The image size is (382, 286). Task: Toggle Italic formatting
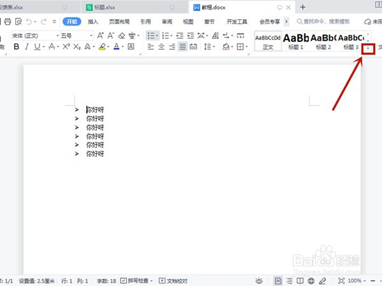(27, 46)
